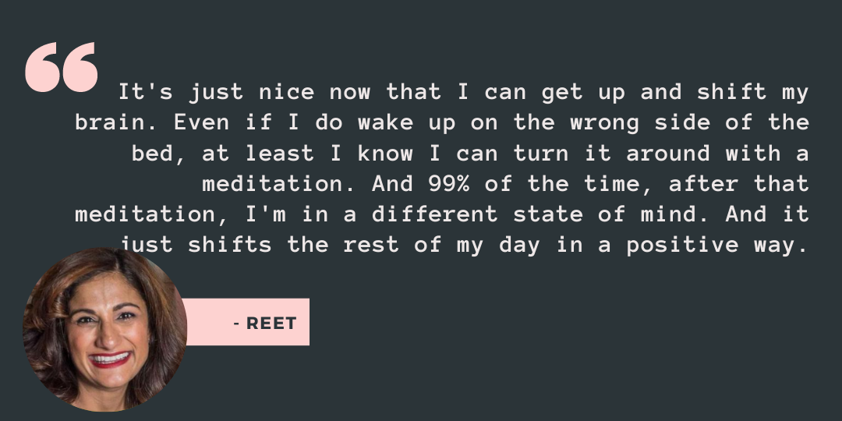The width and height of the screenshot is (842, 421).
Task: Click the word "wake" on the second line
Action: pyautogui.click(x=386, y=122)
